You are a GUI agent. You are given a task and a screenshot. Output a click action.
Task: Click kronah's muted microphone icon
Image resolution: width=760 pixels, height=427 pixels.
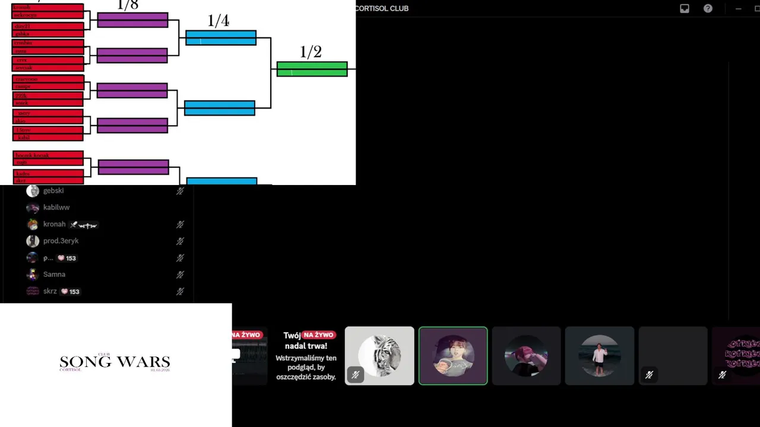click(x=180, y=224)
